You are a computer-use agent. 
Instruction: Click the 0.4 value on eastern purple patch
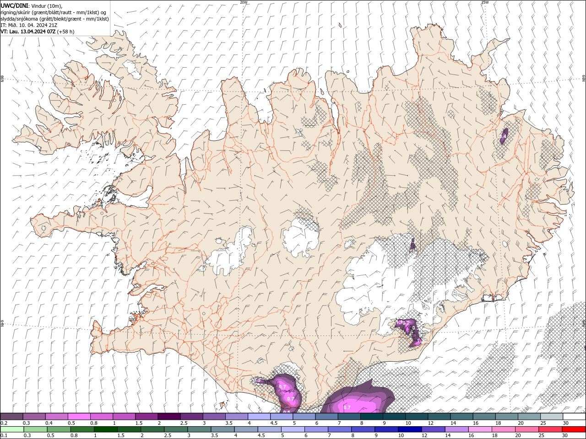click(503, 136)
